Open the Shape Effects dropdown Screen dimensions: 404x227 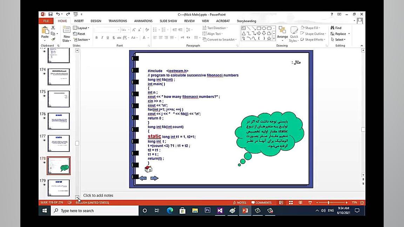313,40
